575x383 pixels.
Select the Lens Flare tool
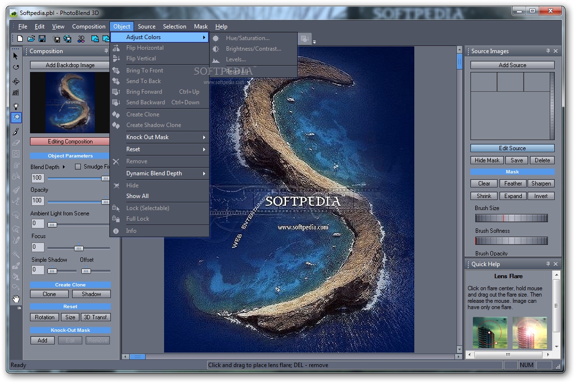click(x=16, y=117)
